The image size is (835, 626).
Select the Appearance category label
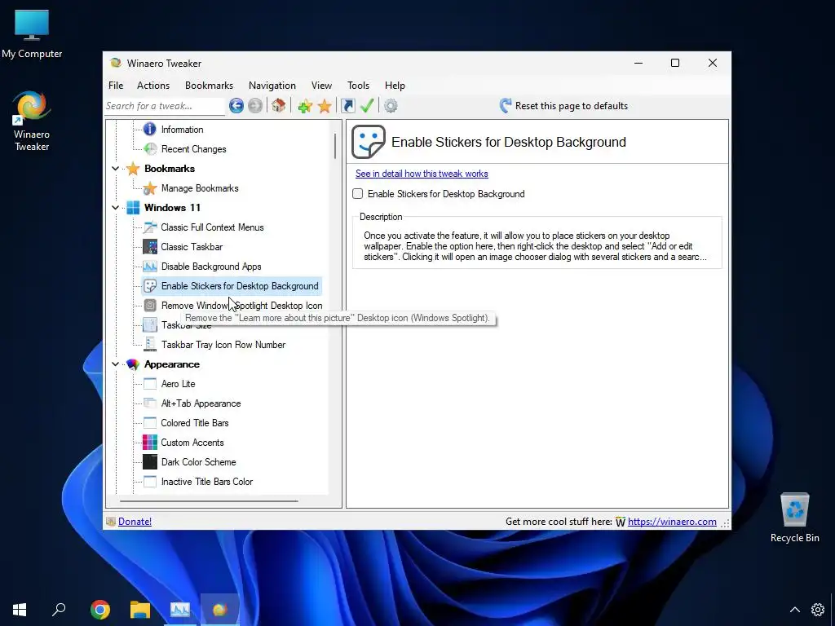tap(172, 364)
